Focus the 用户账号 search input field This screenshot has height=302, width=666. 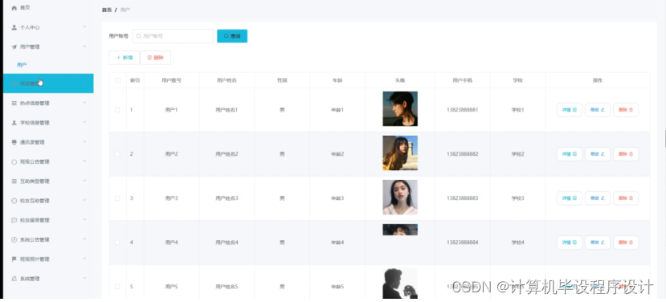tap(173, 36)
